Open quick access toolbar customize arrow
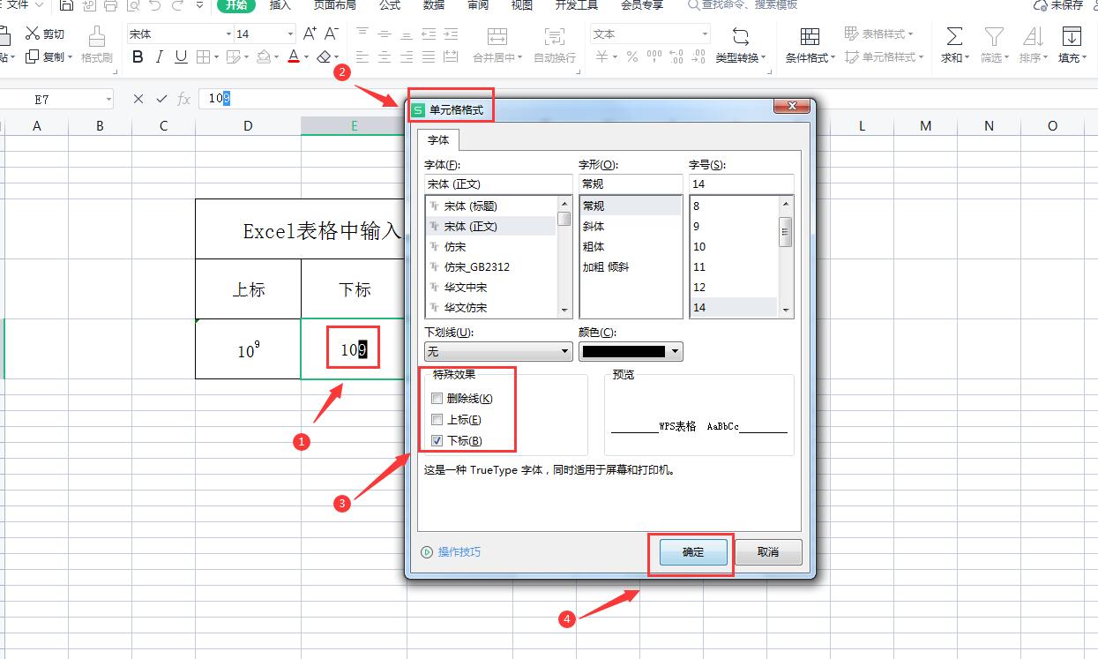 [200, 5]
